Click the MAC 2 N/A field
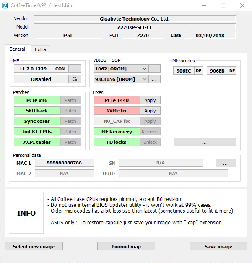 [64, 173]
